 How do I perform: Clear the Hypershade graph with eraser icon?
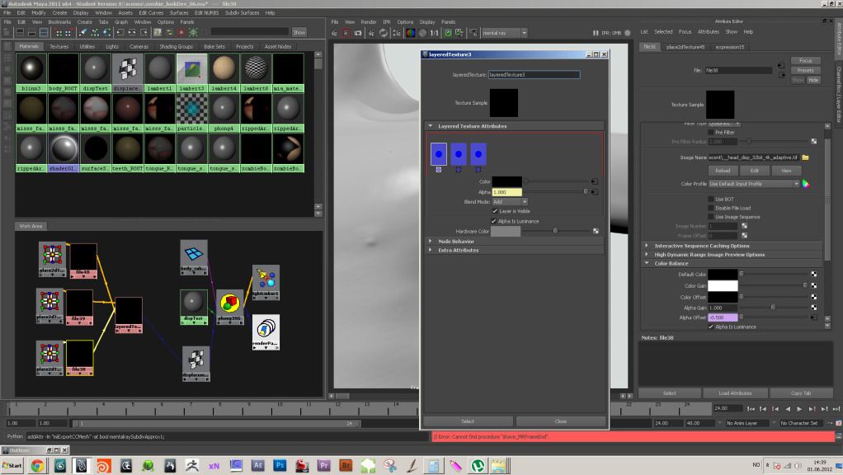tap(82, 33)
